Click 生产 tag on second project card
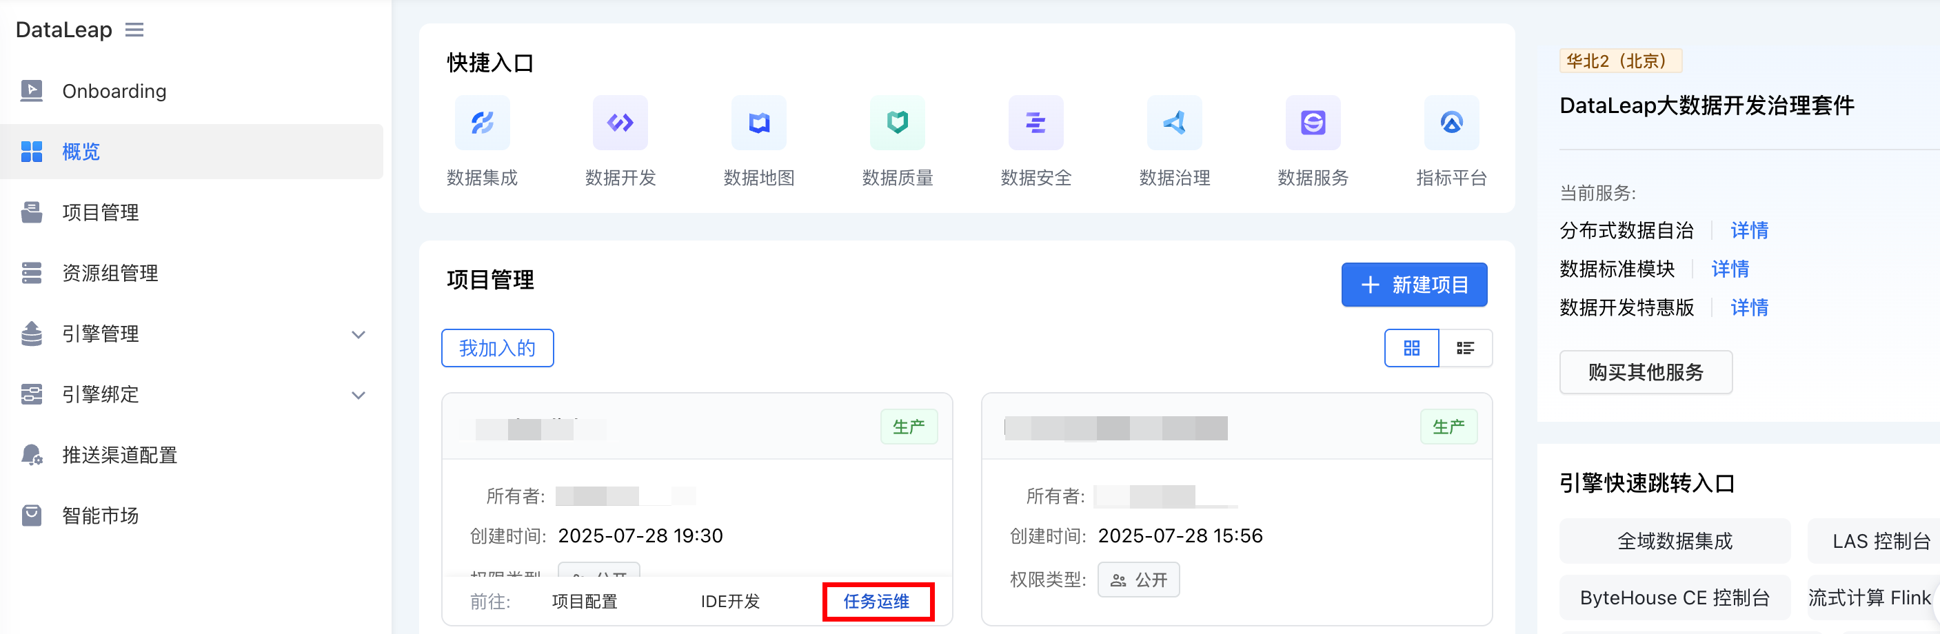 1448,427
